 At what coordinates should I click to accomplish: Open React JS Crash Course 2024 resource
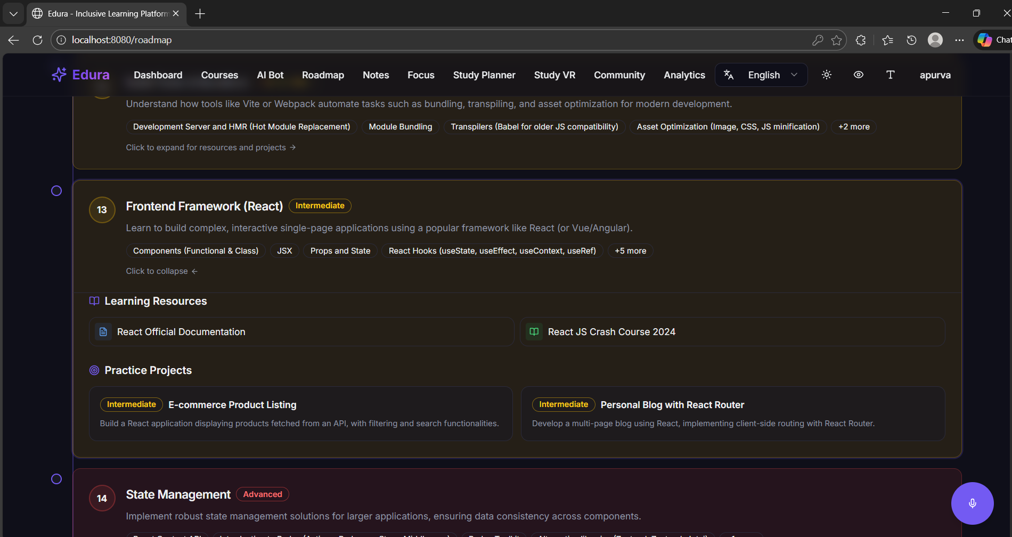732,332
